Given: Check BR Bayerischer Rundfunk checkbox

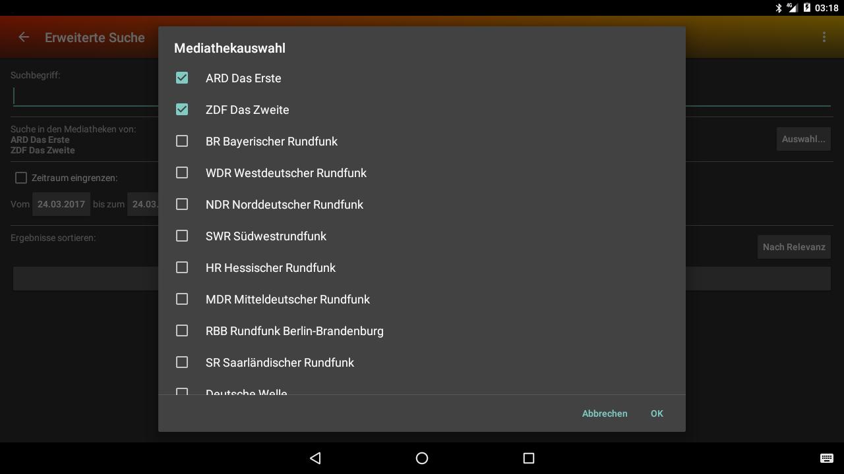Looking at the screenshot, I should point(182,141).
